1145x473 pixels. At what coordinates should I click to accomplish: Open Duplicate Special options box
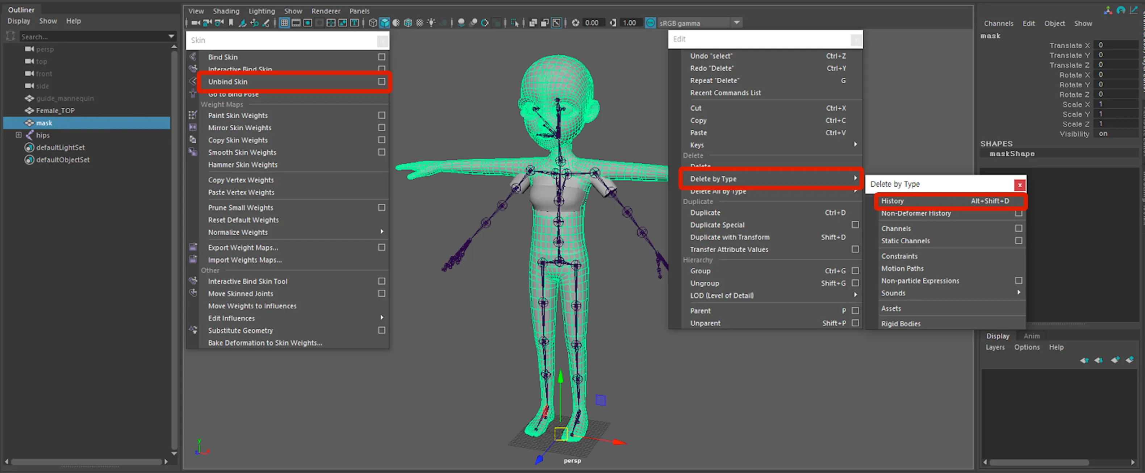point(855,225)
